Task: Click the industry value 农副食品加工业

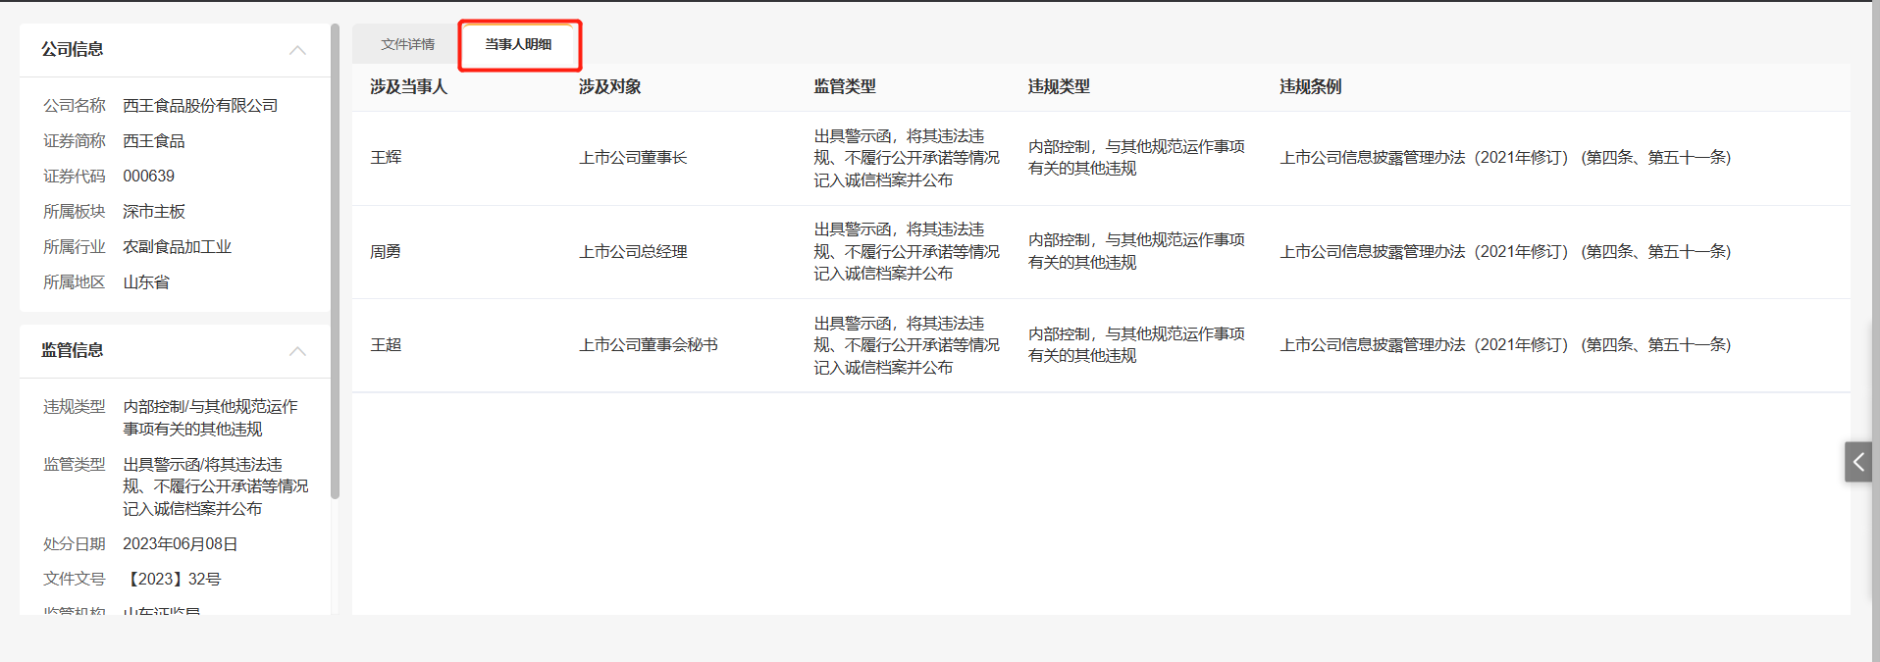Action: coord(177,246)
